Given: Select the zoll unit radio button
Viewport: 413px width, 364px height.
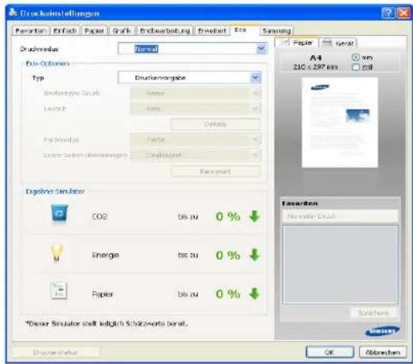Looking at the screenshot, I should tap(356, 67).
